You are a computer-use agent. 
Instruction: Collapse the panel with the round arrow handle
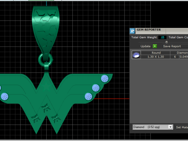[x=166, y=42]
